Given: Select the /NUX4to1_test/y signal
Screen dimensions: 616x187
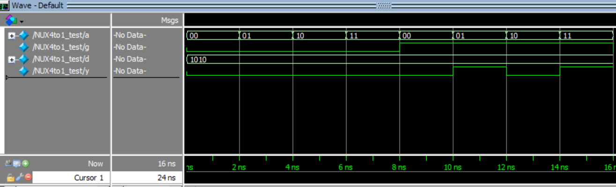Looking at the screenshot, I should click(x=60, y=71).
